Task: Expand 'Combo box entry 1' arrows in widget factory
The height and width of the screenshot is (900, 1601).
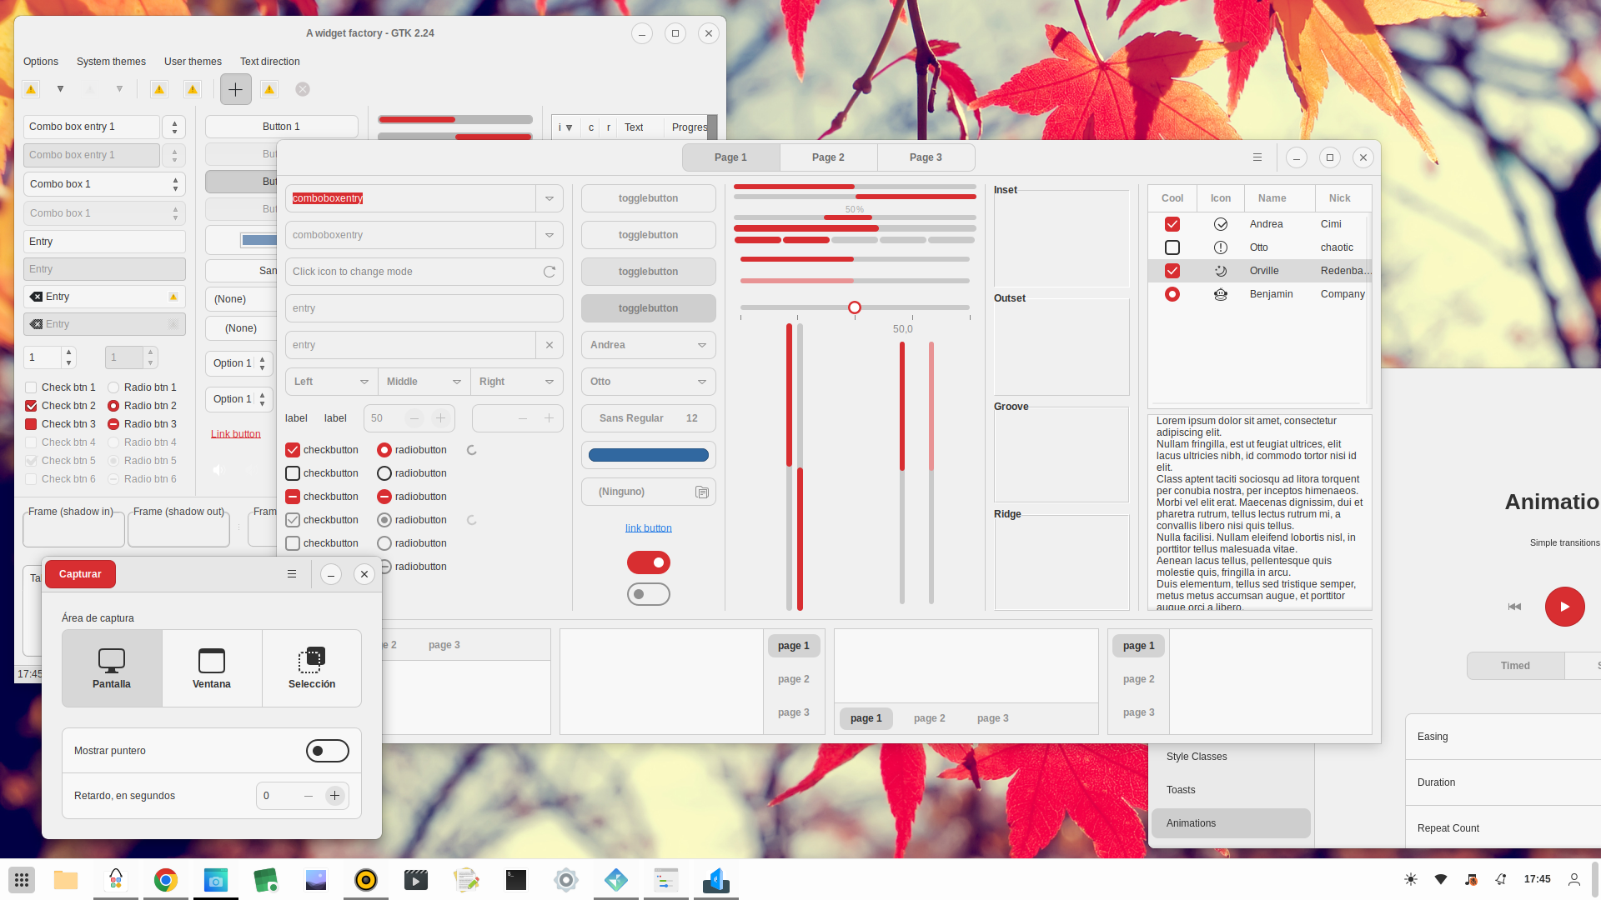Action: coord(174,127)
